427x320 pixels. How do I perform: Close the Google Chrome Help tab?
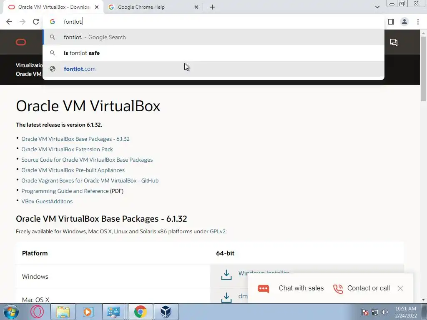coord(196,7)
